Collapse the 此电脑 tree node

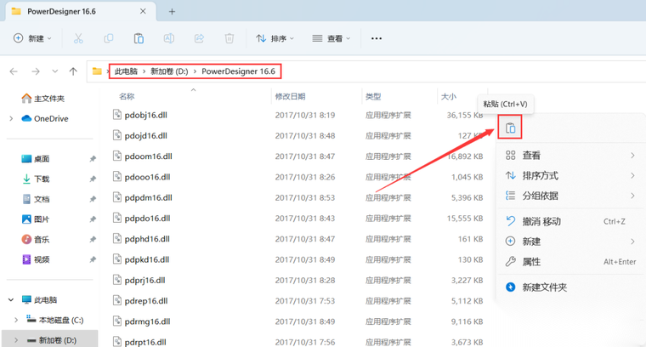[11, 299]
